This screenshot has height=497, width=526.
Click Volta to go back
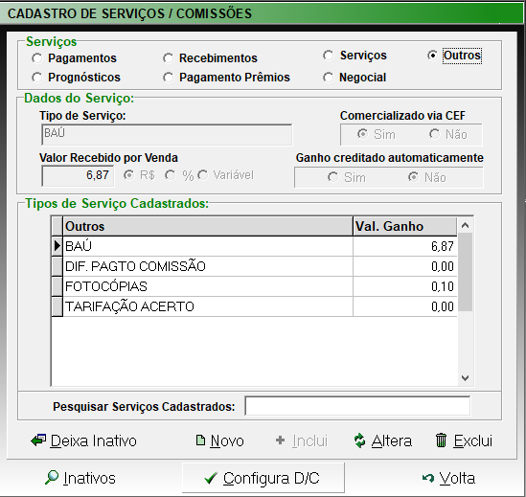[448, 478]
